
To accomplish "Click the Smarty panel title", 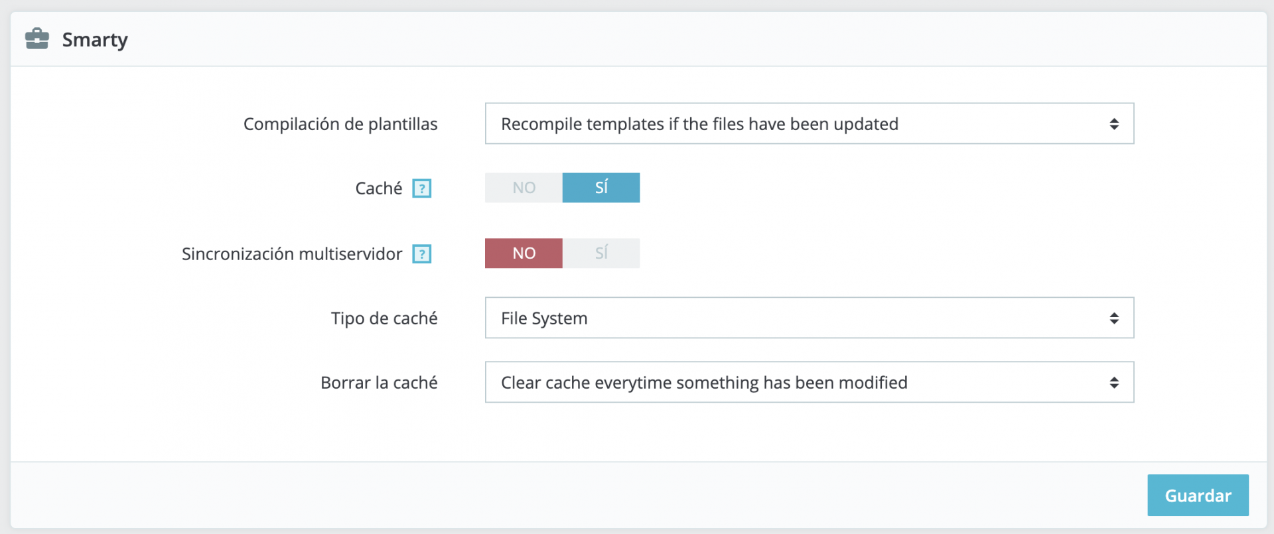I will pyautogui.click(x=95, y=40).
